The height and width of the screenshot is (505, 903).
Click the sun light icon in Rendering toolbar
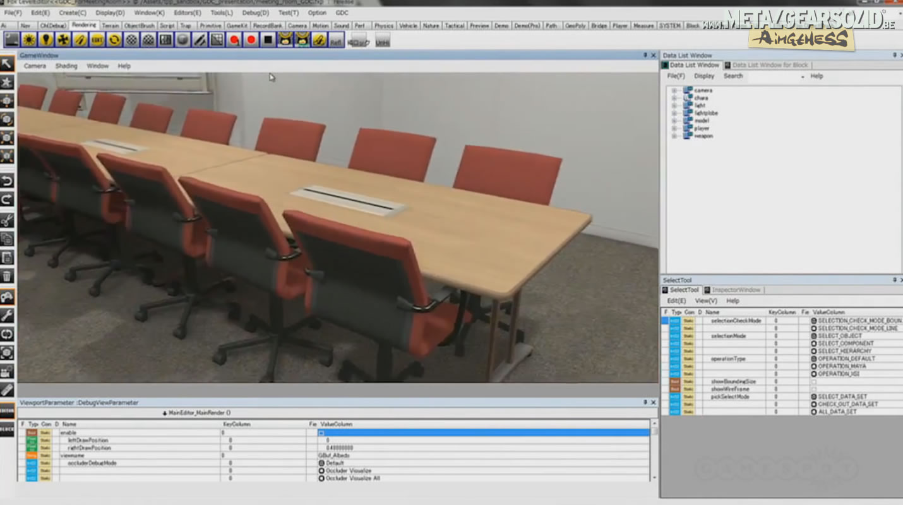click(x=29, y=40)
